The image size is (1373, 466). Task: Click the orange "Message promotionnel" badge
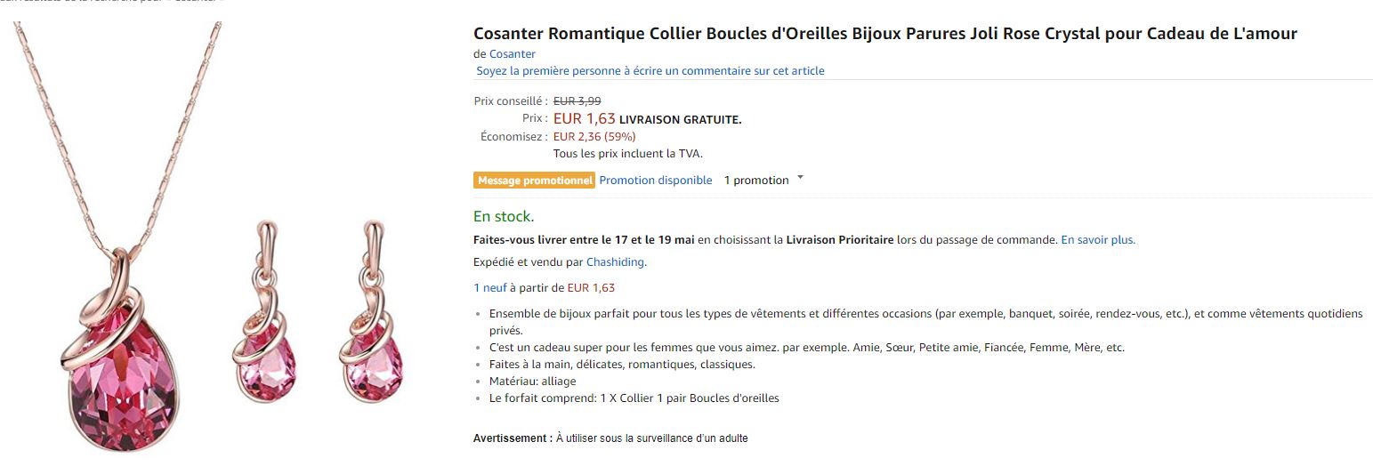coord(534,181)
